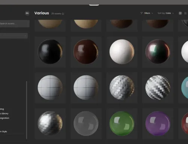Select the green glass sphere material
Viewport: 188px width, 144px height.
point(122,123)
